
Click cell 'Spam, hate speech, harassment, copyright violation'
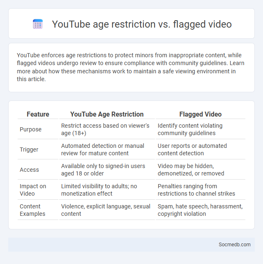[201, 210]
